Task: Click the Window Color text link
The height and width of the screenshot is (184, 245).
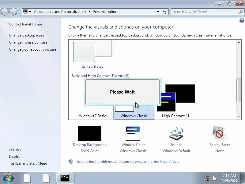Action: point(133,145)
